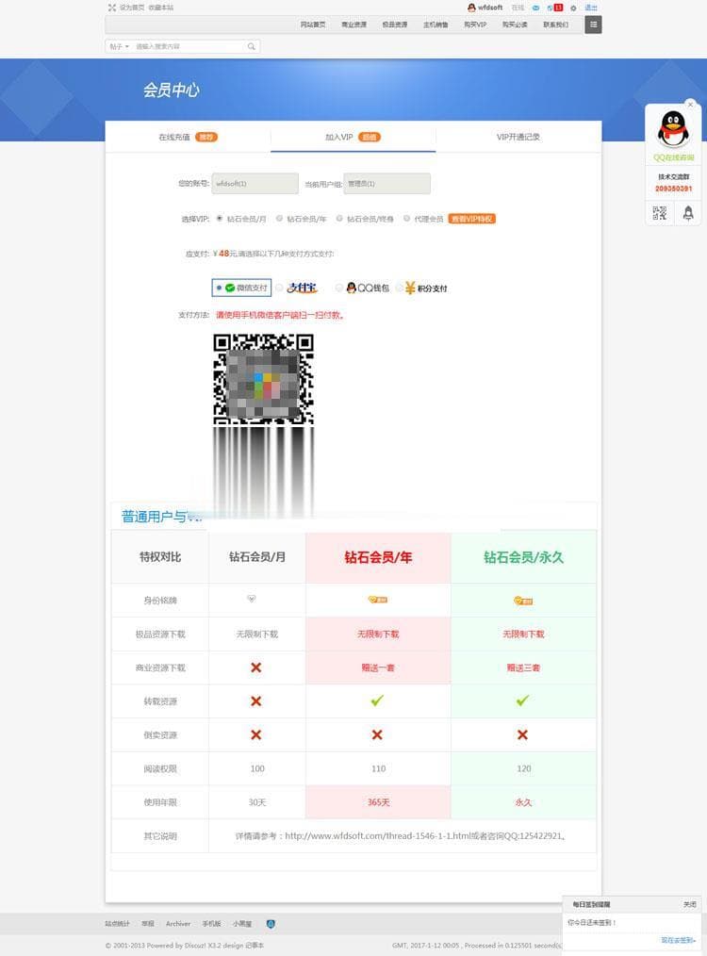This screenshot has width=707, height=956.
Task: Click 钻石会员/永久 column header
Action: [523, 557]
